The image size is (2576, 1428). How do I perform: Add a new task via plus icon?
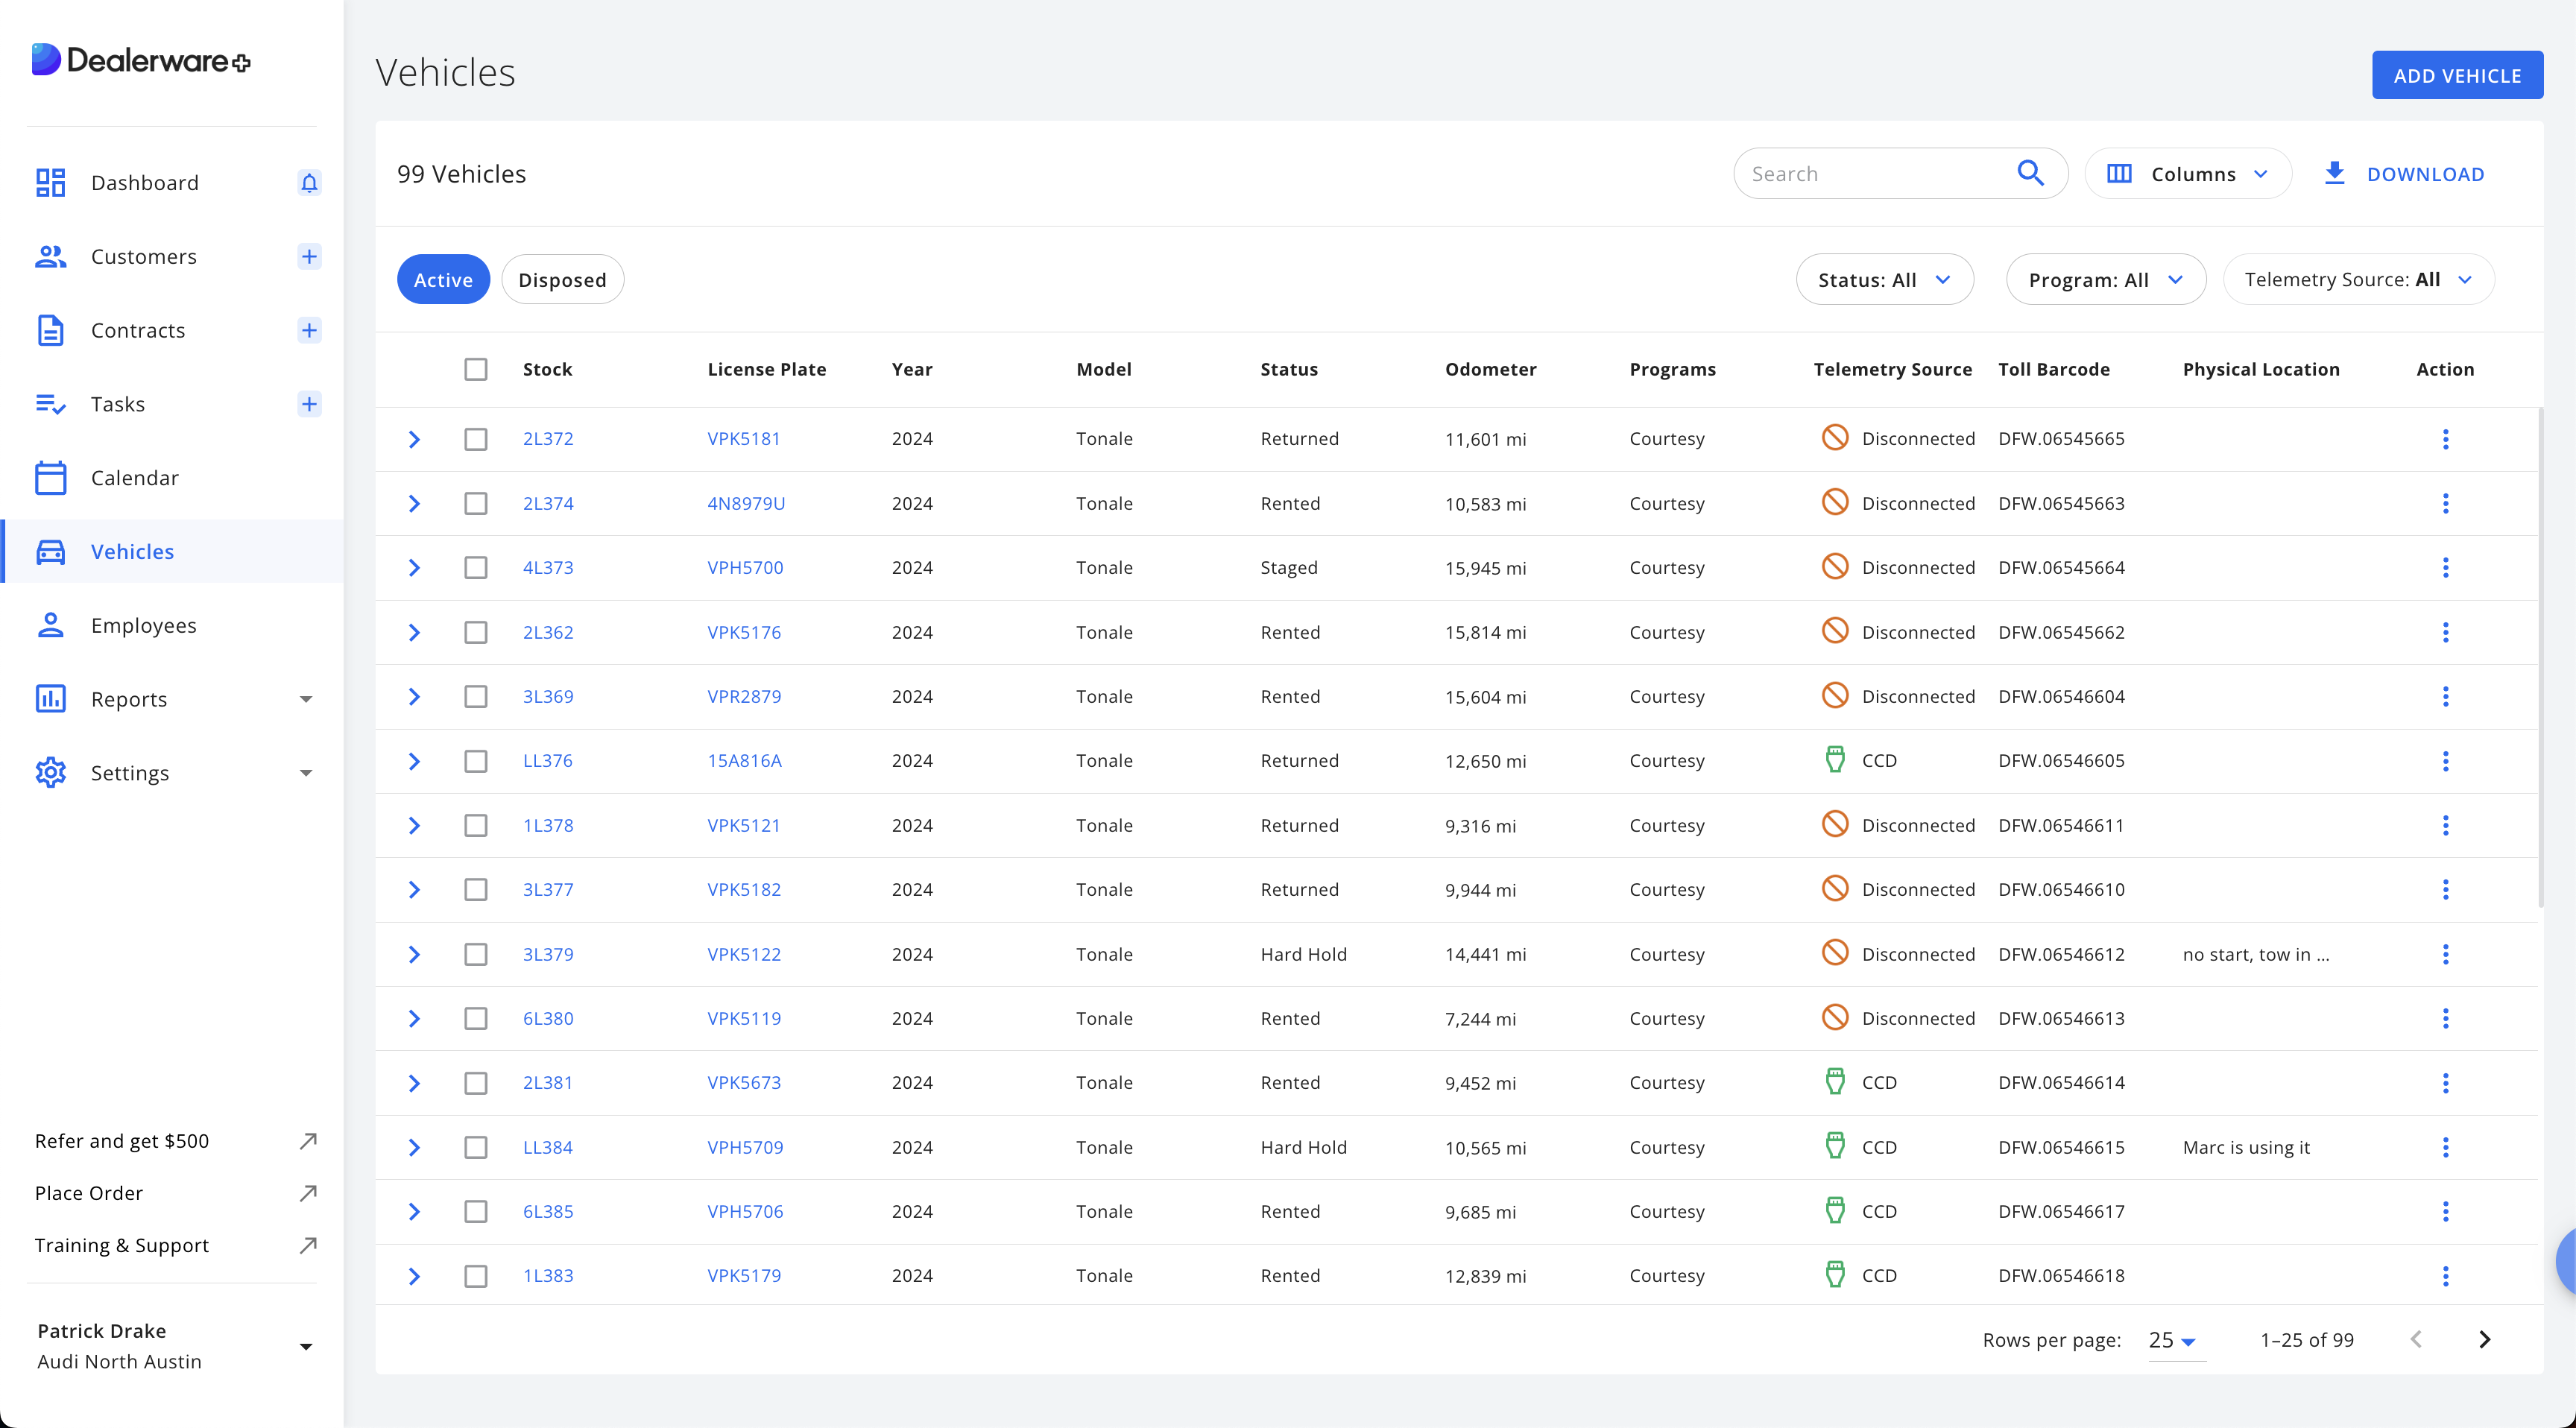click(309, 404)
